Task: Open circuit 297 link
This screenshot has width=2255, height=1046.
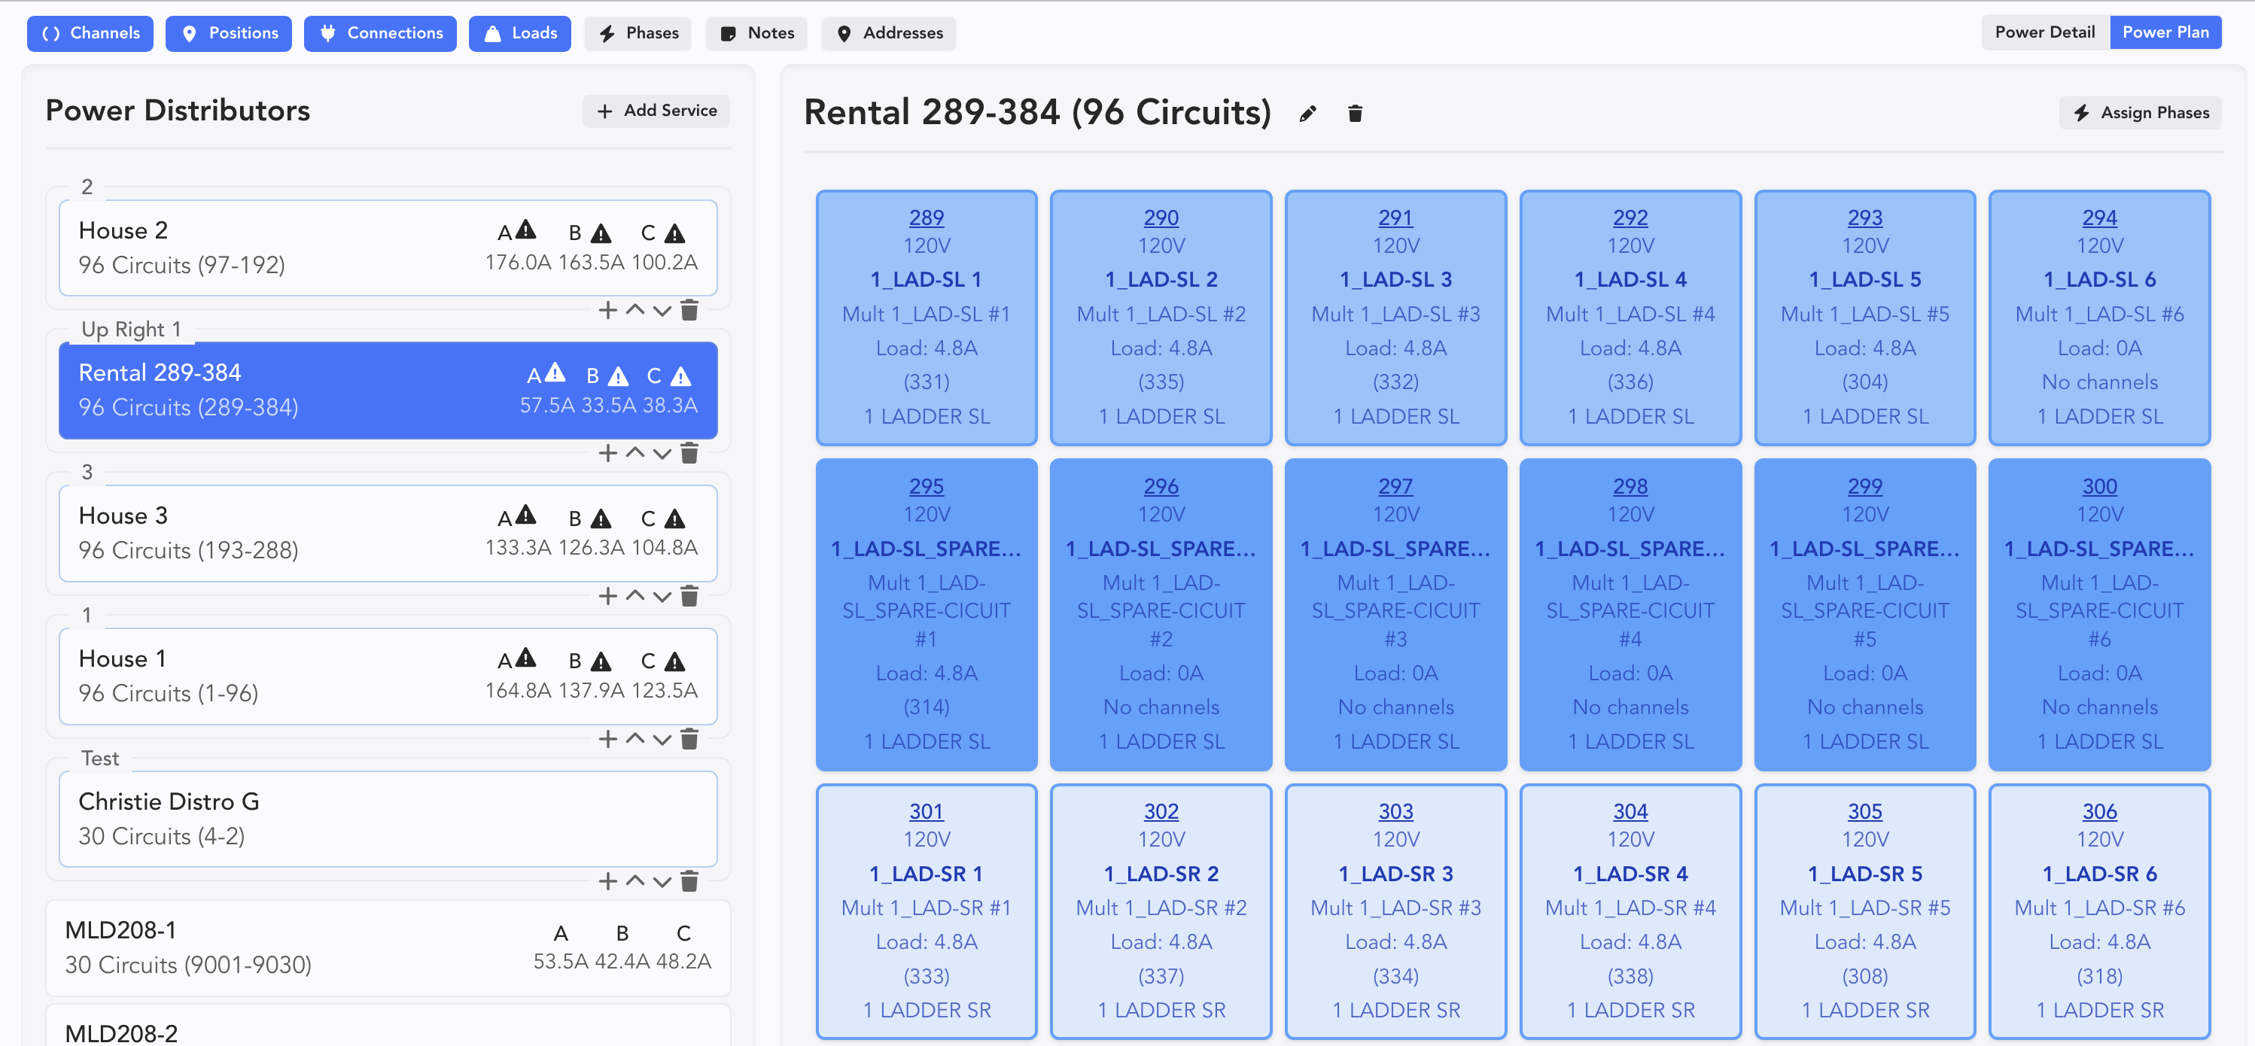Action: [1395, 486]
